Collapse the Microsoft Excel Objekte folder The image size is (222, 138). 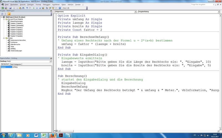pos(4,19)
